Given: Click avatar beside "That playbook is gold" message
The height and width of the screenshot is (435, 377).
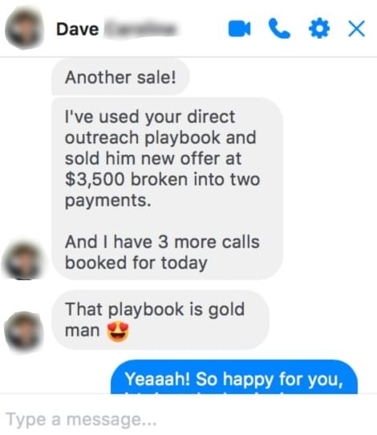Looking at the screenshot, I should point(24,332).
